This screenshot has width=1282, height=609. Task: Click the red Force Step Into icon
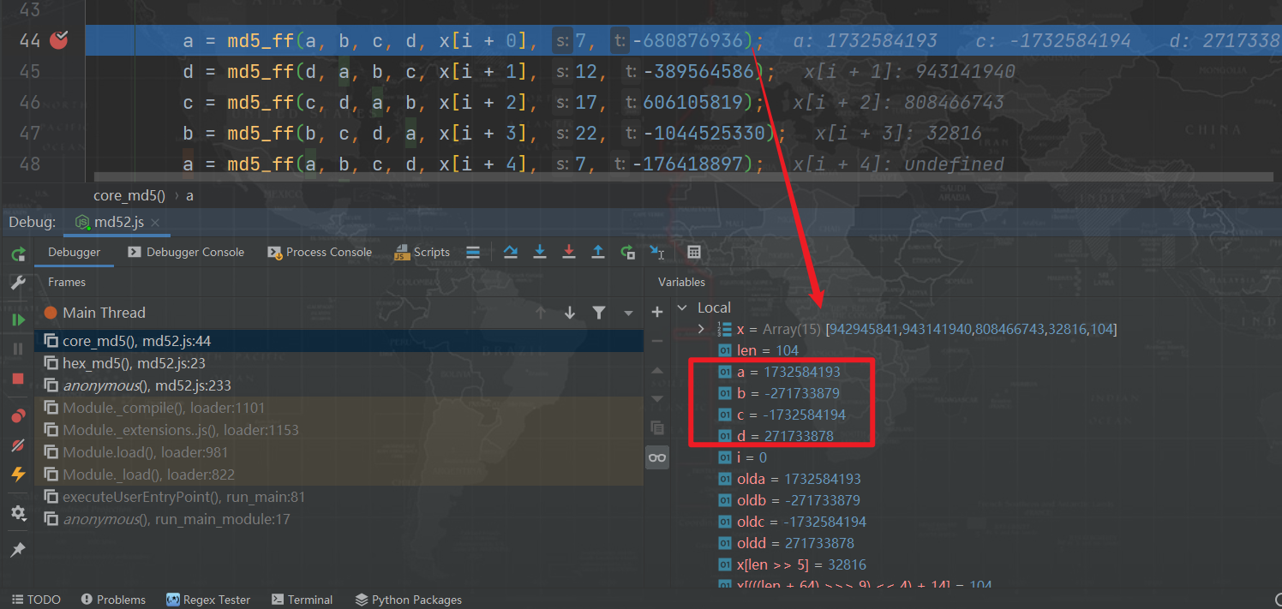point(569,252)
